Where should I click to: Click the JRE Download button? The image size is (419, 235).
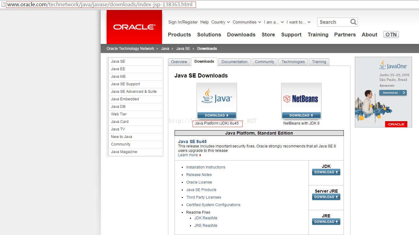coord(326,222)
